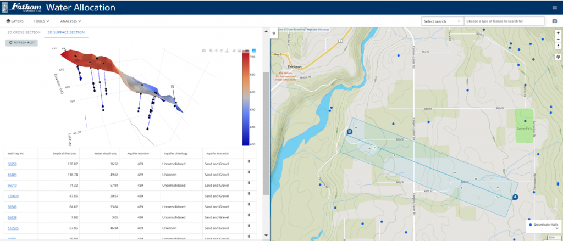Delete the well 66839 row
This screenshot has height=241, width=563.
point(249,215)
